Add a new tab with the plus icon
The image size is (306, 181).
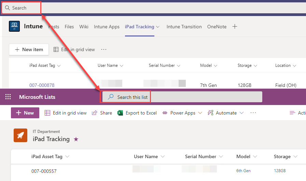(235, 27)
